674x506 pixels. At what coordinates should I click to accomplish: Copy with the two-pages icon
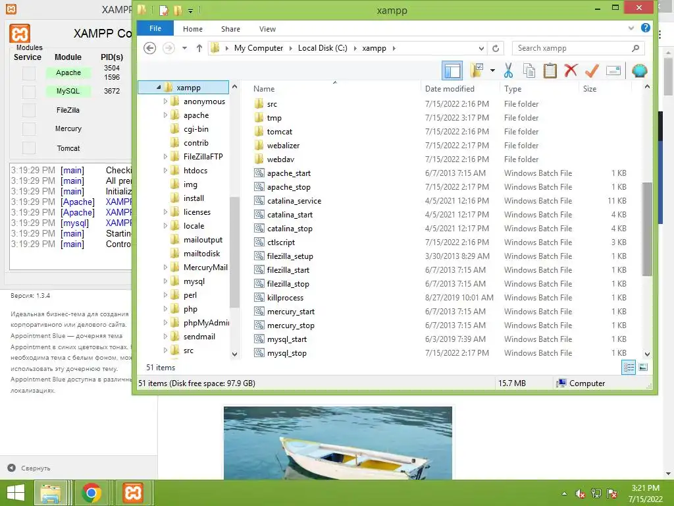529,70
